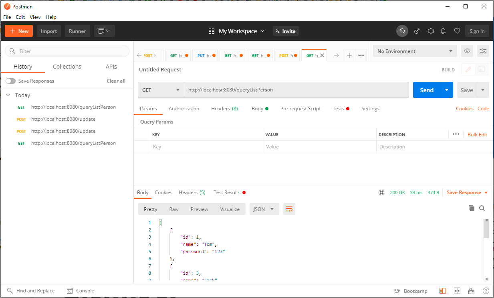The width and height of the screenshot is (494, 298).
Task: Open the Help menu
Action: [x=51, y=17]
